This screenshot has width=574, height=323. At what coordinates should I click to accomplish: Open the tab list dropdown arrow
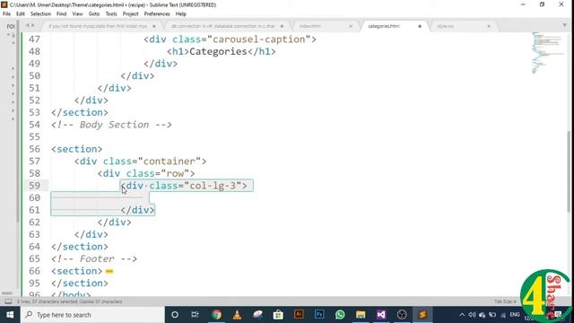point(564,25)
